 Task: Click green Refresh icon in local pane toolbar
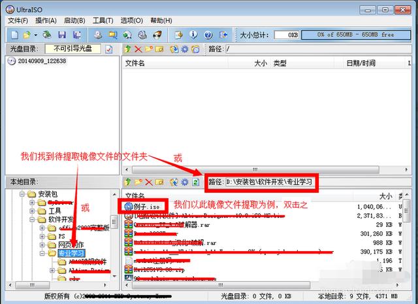196,182
